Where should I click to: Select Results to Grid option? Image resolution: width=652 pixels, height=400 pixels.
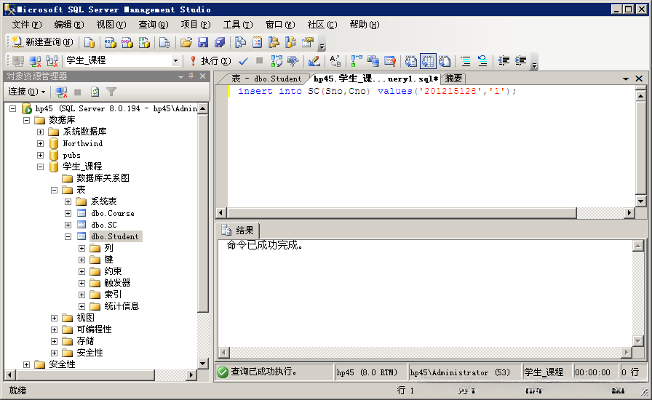click(x=428, y=61)
